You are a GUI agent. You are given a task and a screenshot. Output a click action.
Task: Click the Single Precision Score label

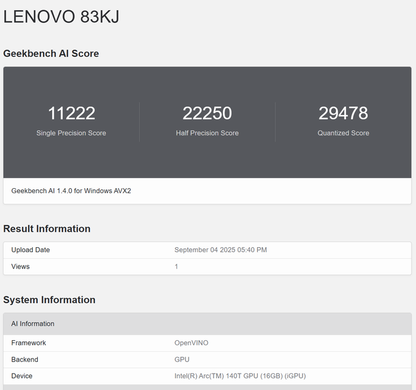point(71,133)
